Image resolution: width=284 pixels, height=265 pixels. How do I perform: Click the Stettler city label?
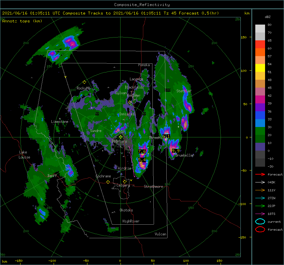184,91
